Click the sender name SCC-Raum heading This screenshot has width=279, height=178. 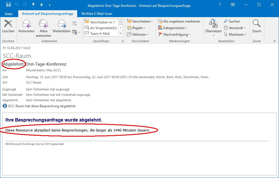click(x=17, y=56)
